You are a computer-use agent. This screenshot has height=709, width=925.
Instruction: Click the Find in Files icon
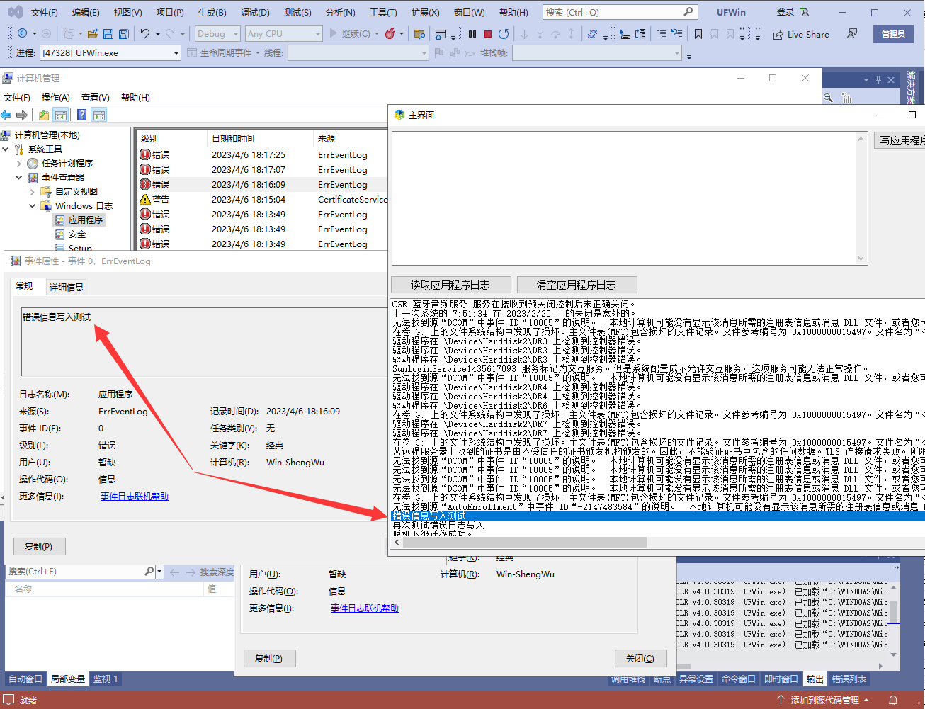click(419, 34)
